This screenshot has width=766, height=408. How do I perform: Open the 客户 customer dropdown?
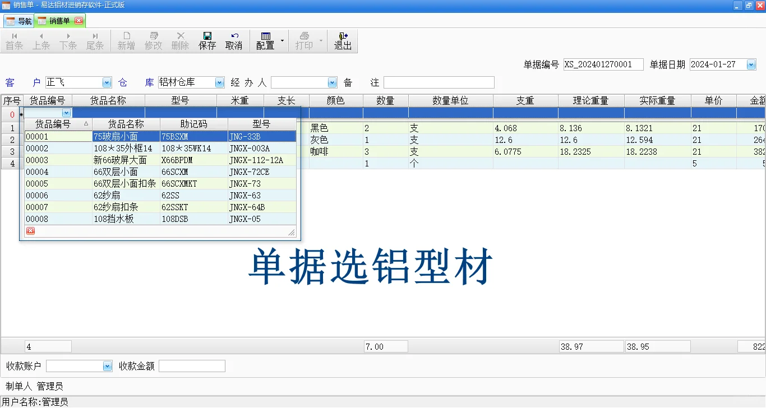(x=107, y=82)
